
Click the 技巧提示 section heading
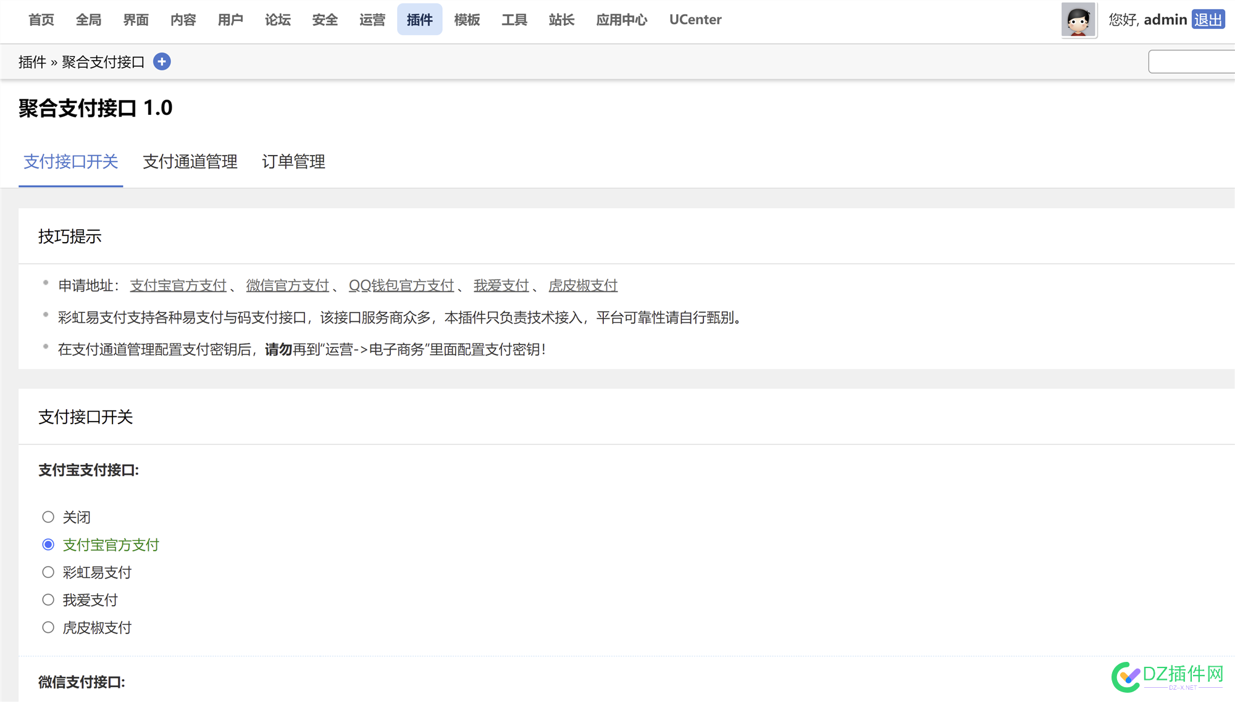[x=70, y=236]
